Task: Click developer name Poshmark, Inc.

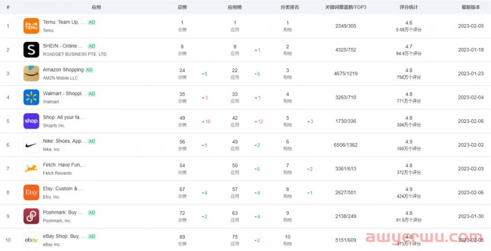Action: (x=57, y=221)
